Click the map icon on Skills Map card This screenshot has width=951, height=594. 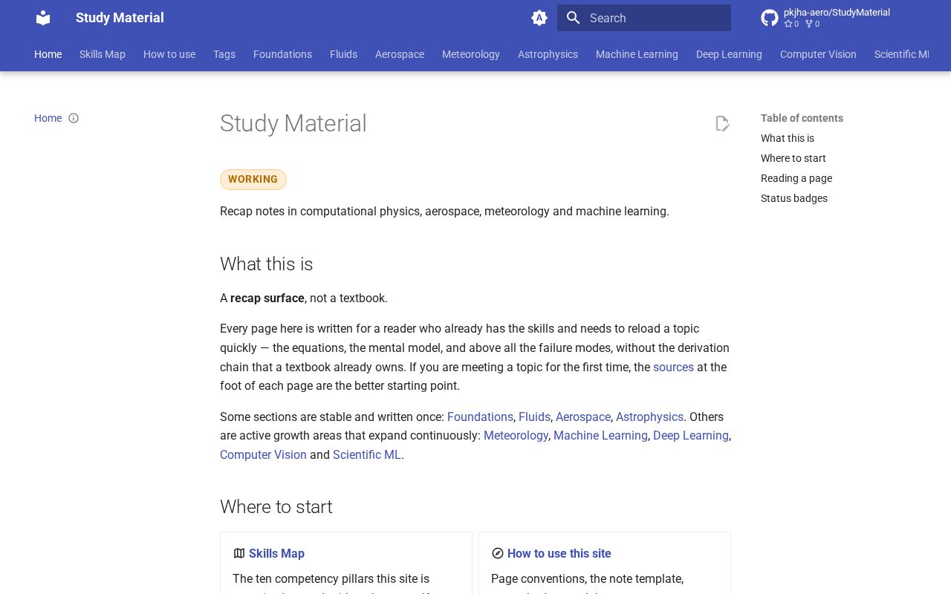coord(239,553)
